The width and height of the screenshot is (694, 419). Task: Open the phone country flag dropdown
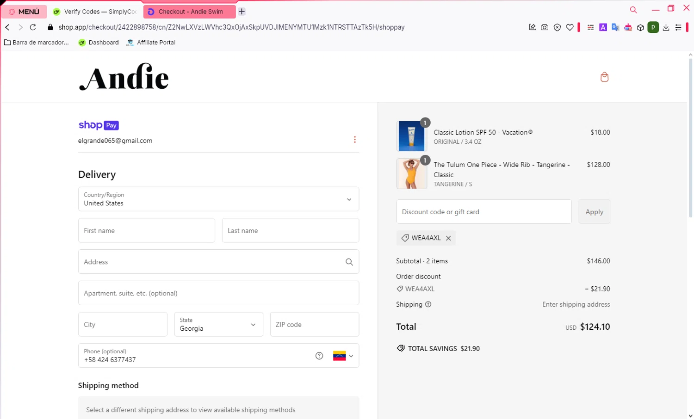(x=343, y=356)
